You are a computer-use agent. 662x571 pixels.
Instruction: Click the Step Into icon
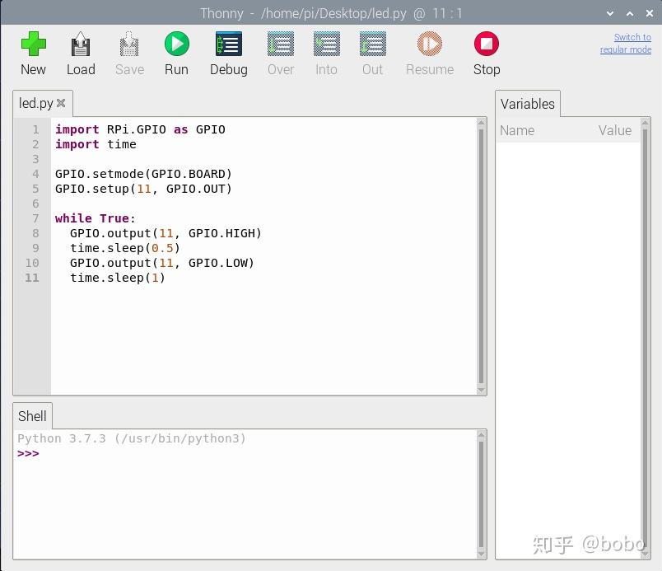[326, 44]
